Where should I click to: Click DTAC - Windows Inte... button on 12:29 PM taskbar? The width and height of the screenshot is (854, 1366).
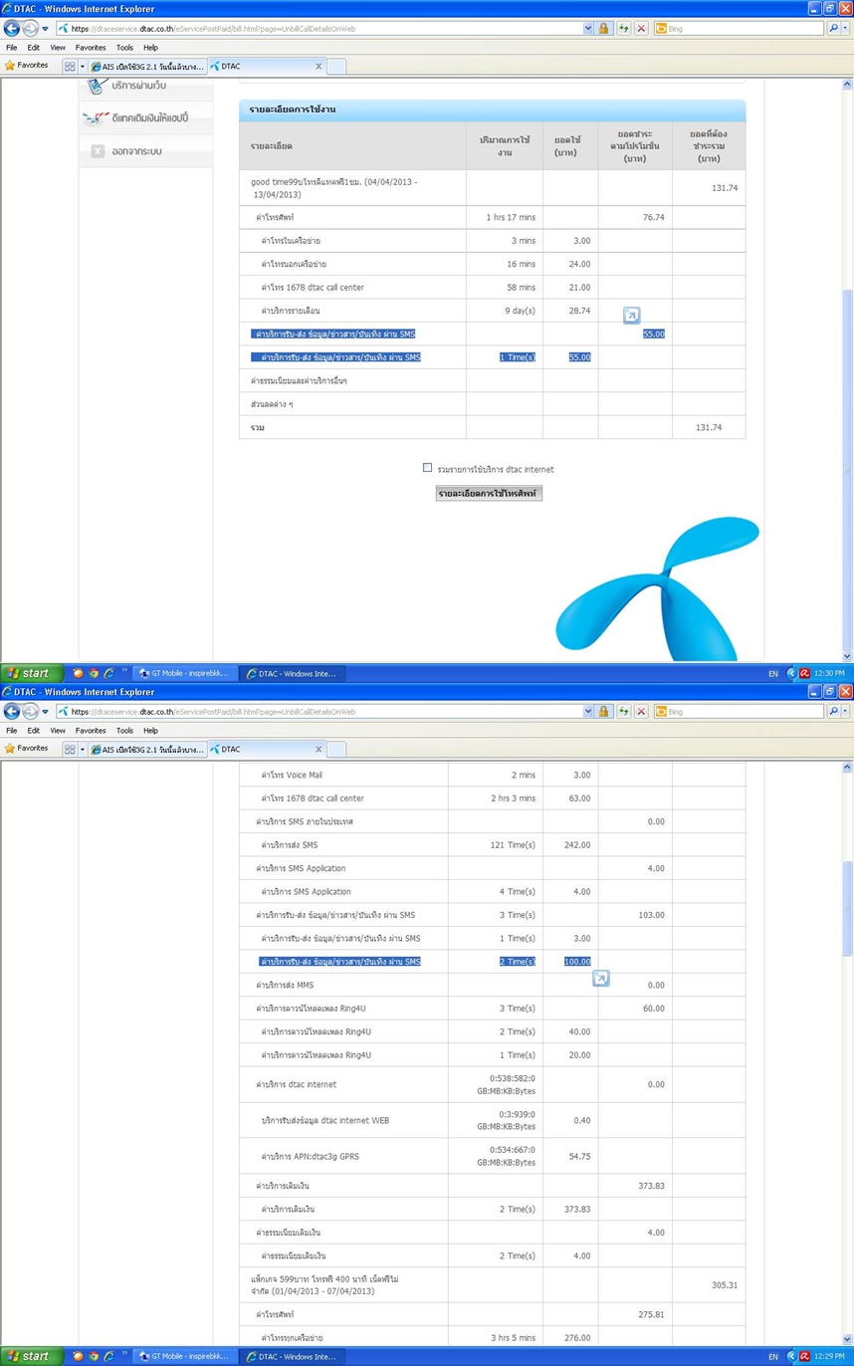pyautogui.click(x=293, y=1356)
